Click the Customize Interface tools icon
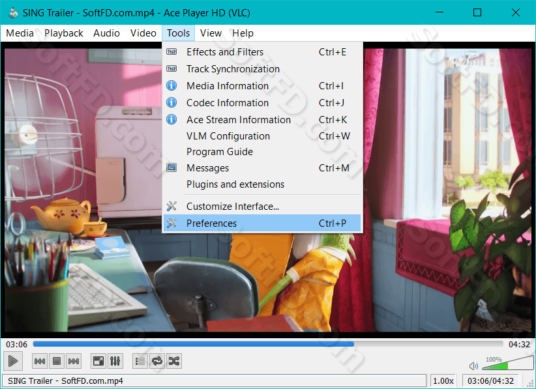 [x=171, y=206]
